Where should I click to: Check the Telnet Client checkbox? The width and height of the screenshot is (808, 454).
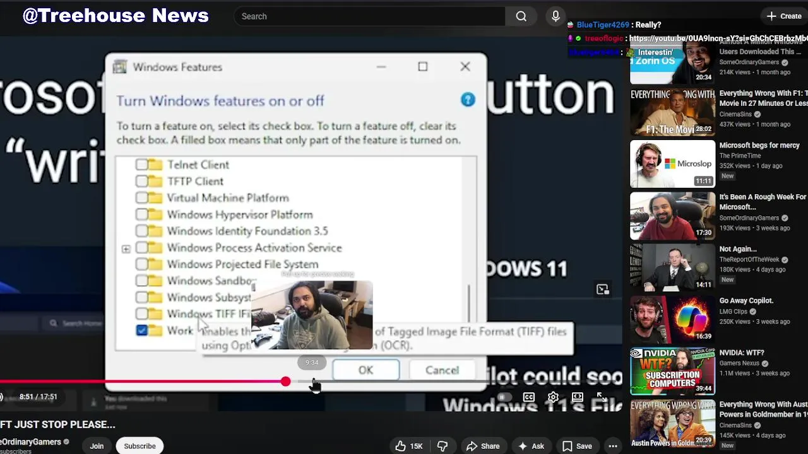pyautogui.click(x=141, y=165)
